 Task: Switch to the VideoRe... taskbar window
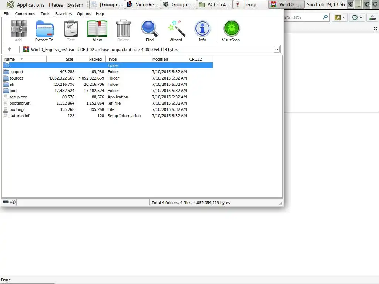[143, 4]
